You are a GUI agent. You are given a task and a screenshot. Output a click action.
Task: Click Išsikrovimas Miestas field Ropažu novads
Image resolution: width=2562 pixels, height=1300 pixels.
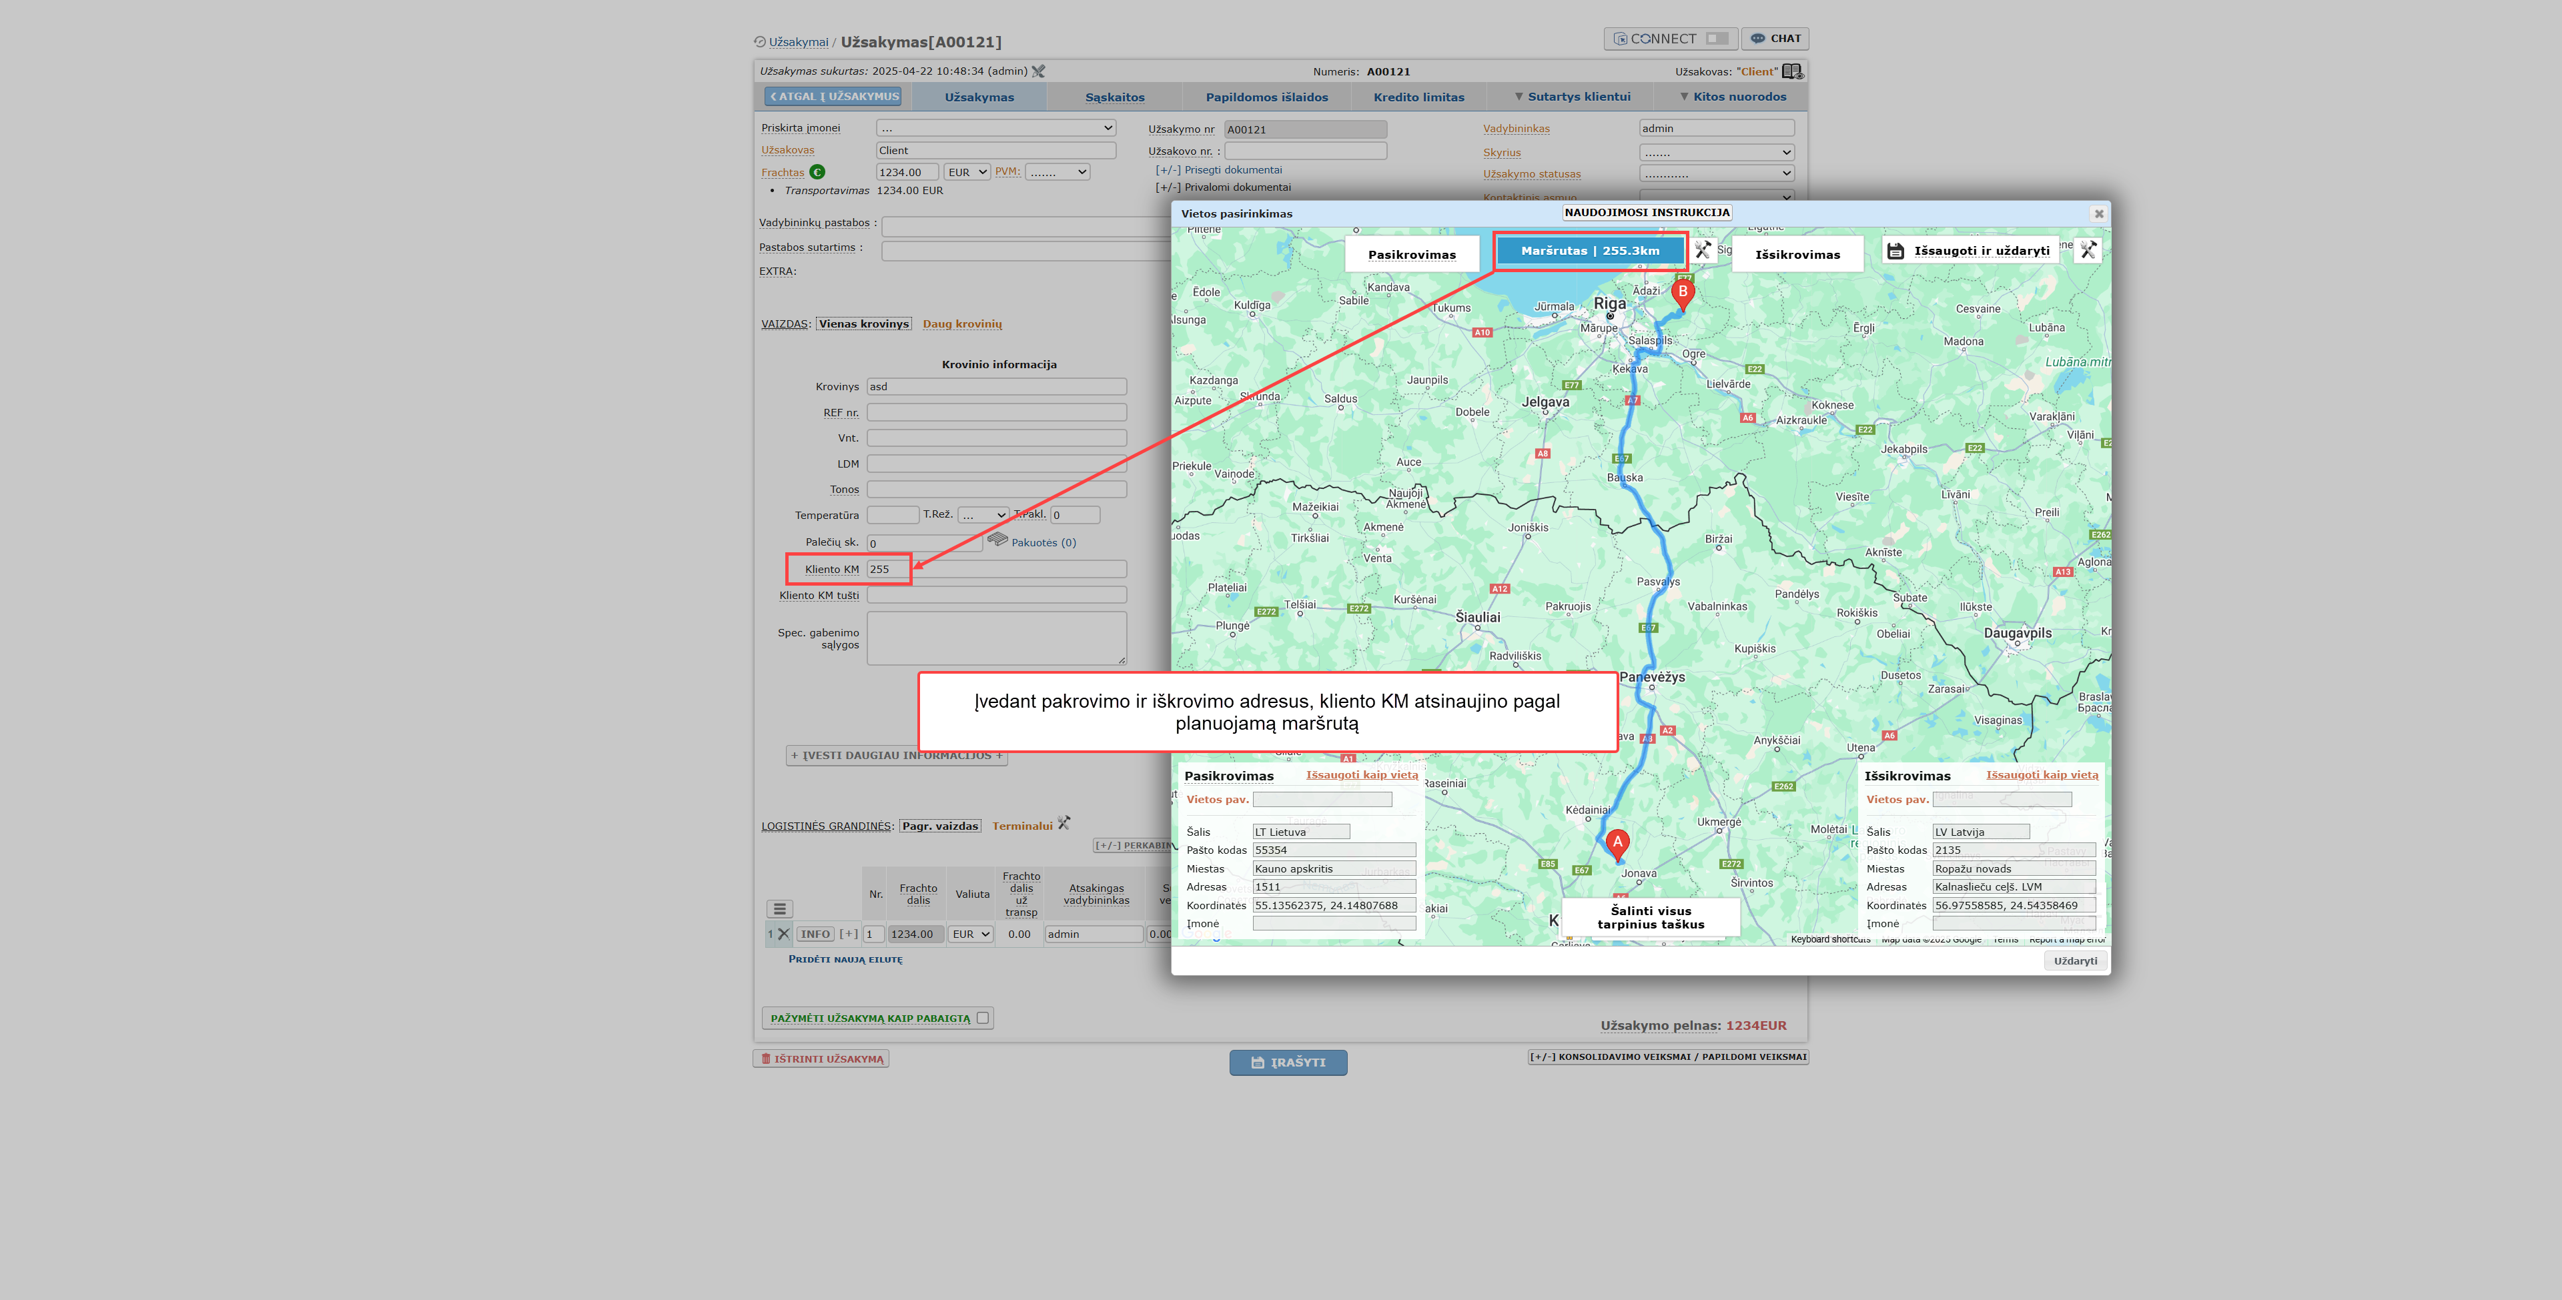(x=2013, y=869)
